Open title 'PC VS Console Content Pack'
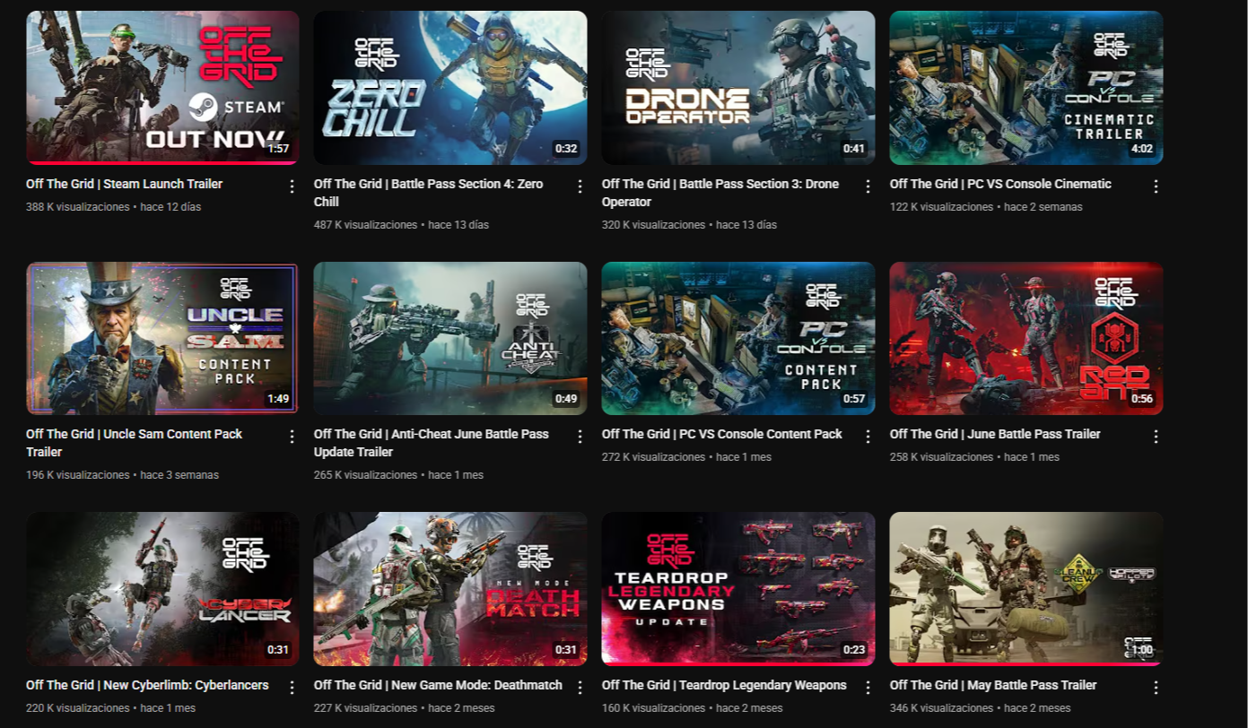Viewport: 1248px width, 728px height. pos(721,434)
